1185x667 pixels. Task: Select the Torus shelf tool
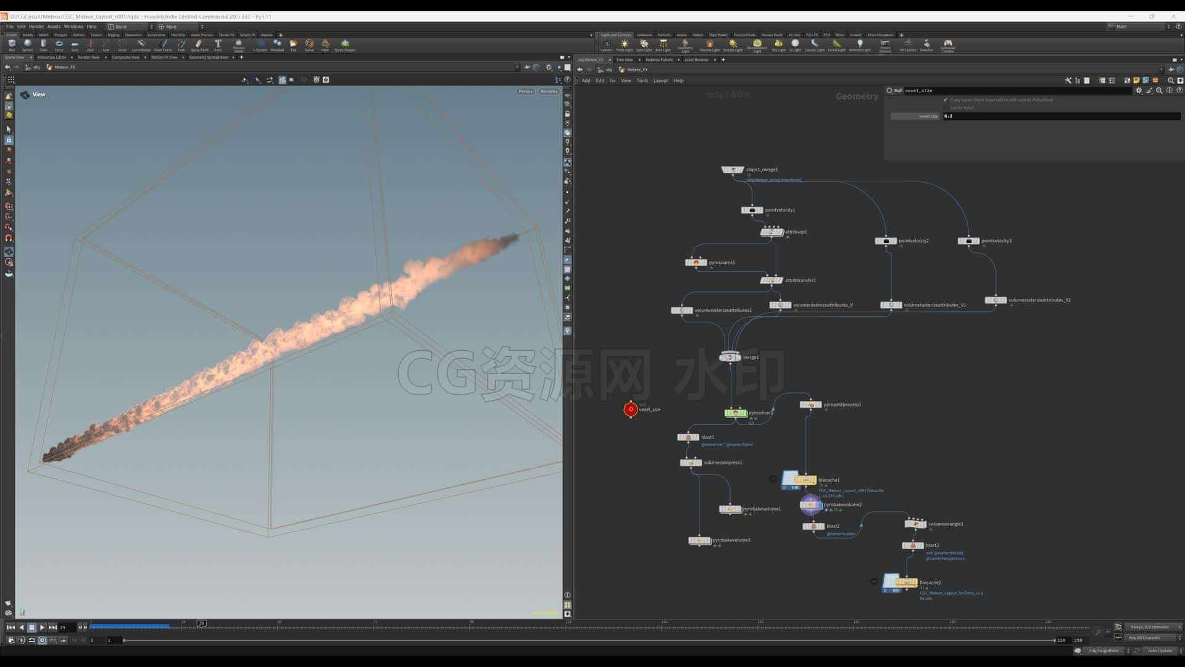click(59, 45)
